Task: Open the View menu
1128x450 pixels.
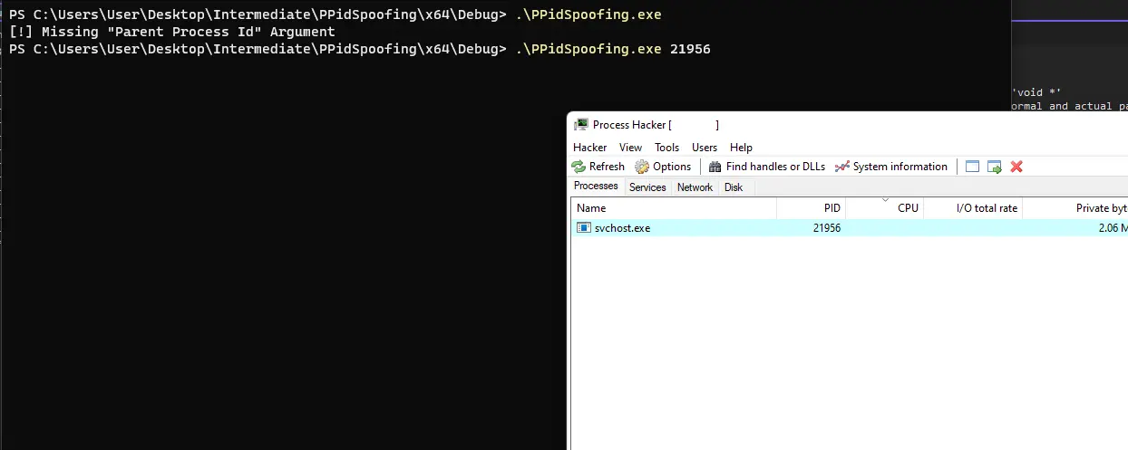Action: coord(630,148)
